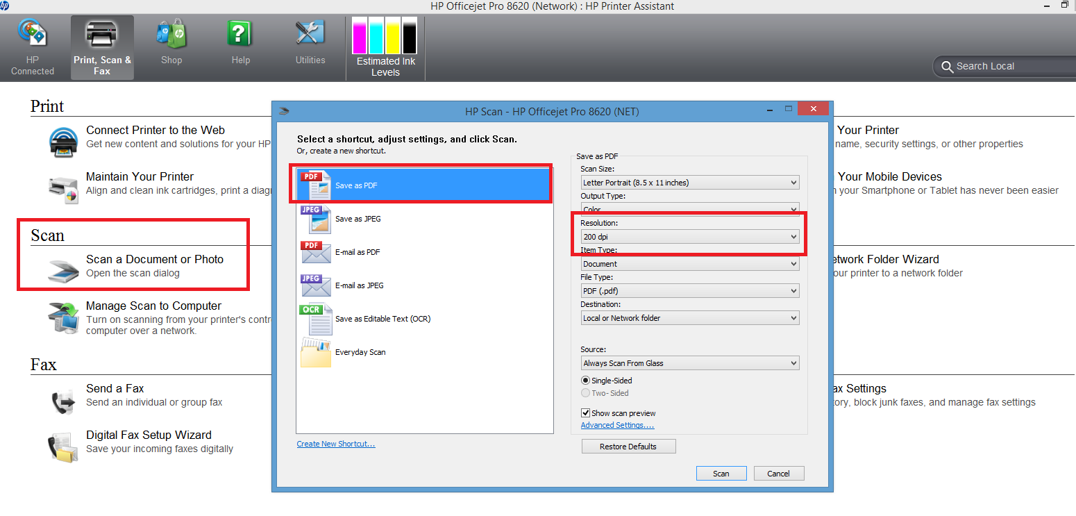This screenshot has height=516, width=1076.
Task: Click the Restore Defaults button
Action: (628, 447)
